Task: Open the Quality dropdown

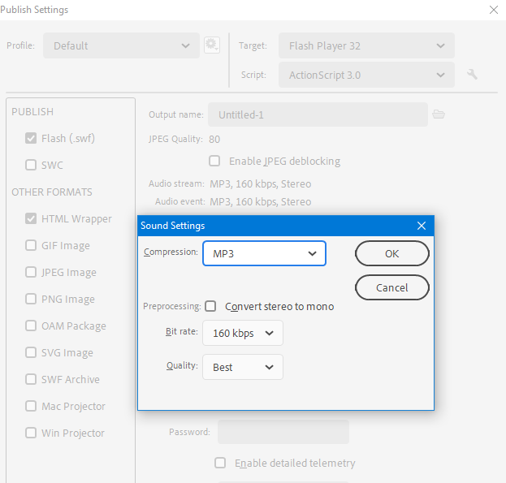Action: (243, 367)
